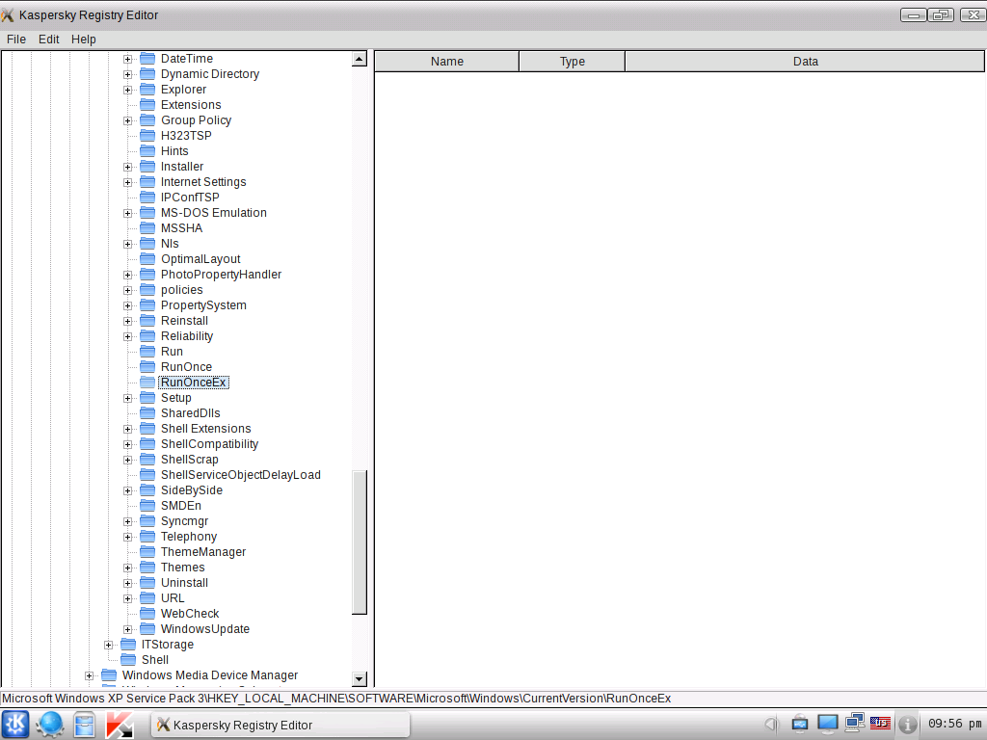The width and height of the screenshot is (987, 740).
Task: Expand the policies registry key
Action: pyautogui.click(x=128, y=290)
